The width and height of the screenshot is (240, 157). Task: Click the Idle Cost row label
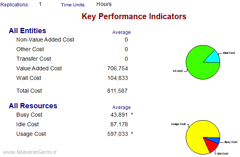(28, 124)
